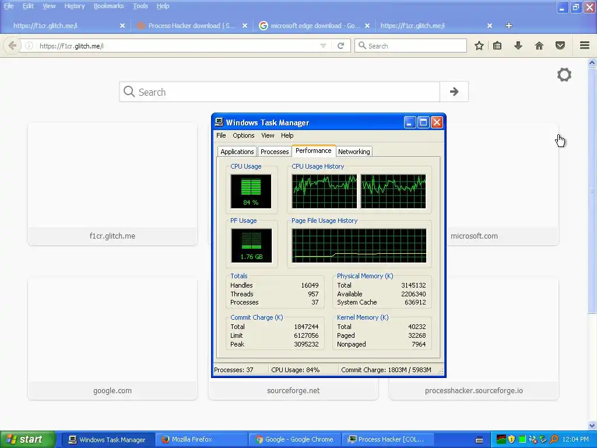Switch to Process Hacker download tab
The width and height of the screenshot is (597, 448).
click(x=191, y=26)
